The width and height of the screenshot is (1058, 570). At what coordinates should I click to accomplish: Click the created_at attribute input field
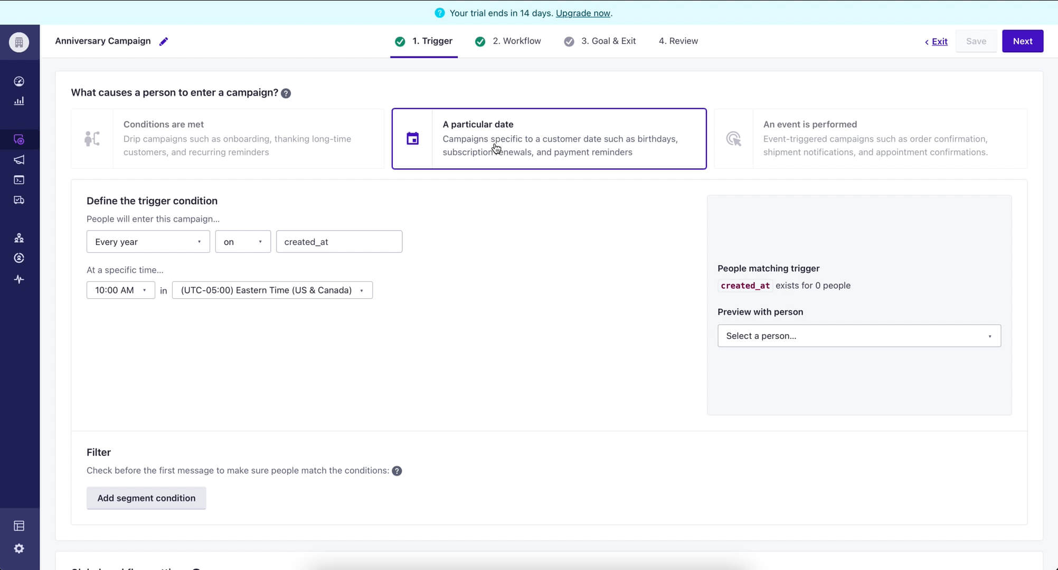pos(339,242)
